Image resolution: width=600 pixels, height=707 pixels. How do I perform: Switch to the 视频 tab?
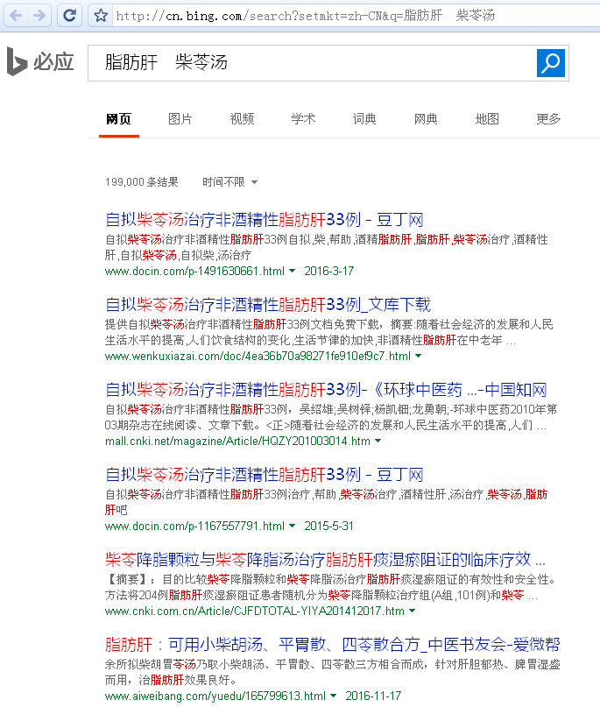tap(242, 119)
